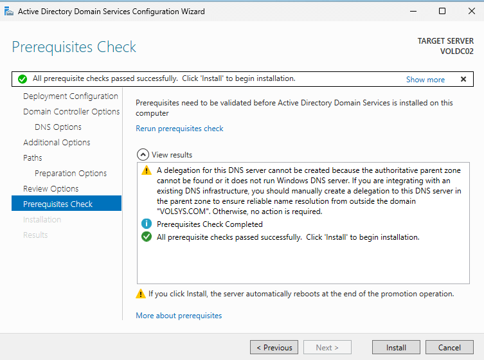Go to Deployment Configuration page
Screen dimensions: 484x360
coord(71,96)
